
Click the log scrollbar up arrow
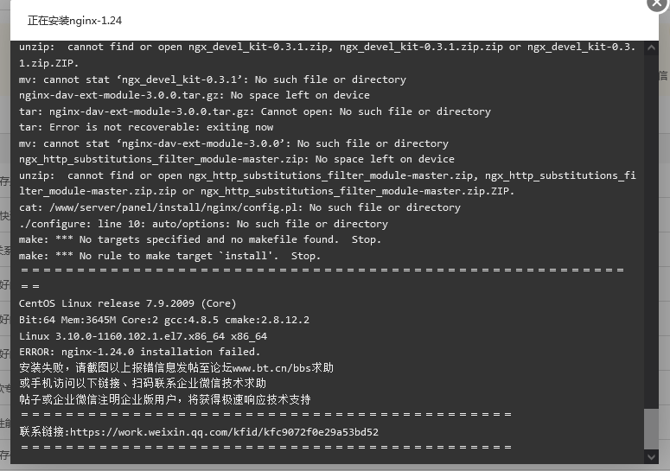(651, 48)
